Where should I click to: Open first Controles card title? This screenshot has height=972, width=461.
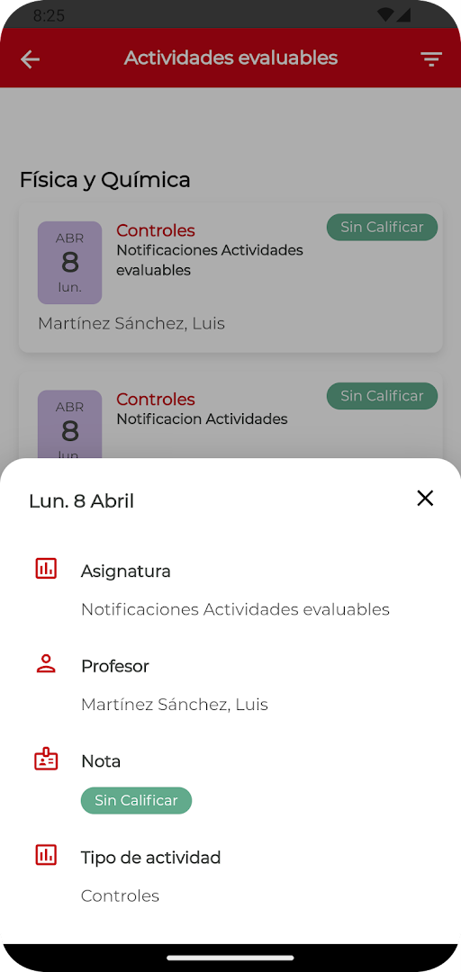(156, 230)
